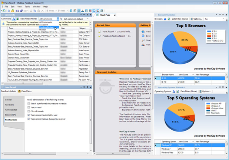Uncheck 'Topic comment submitted by user'
229x160 pixels.
tap(29, 115)
